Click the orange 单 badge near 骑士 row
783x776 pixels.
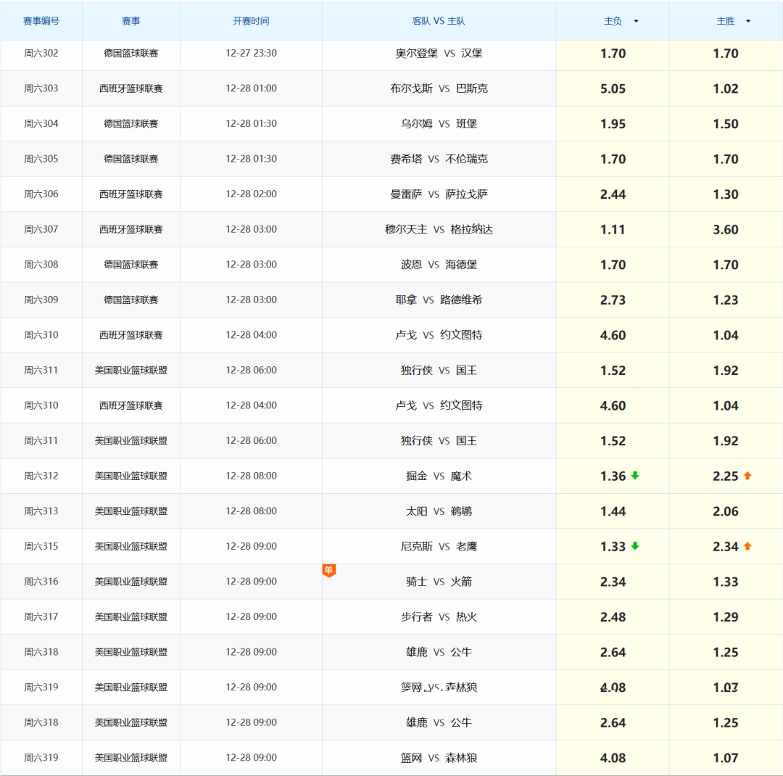click(x=328, y=570)
